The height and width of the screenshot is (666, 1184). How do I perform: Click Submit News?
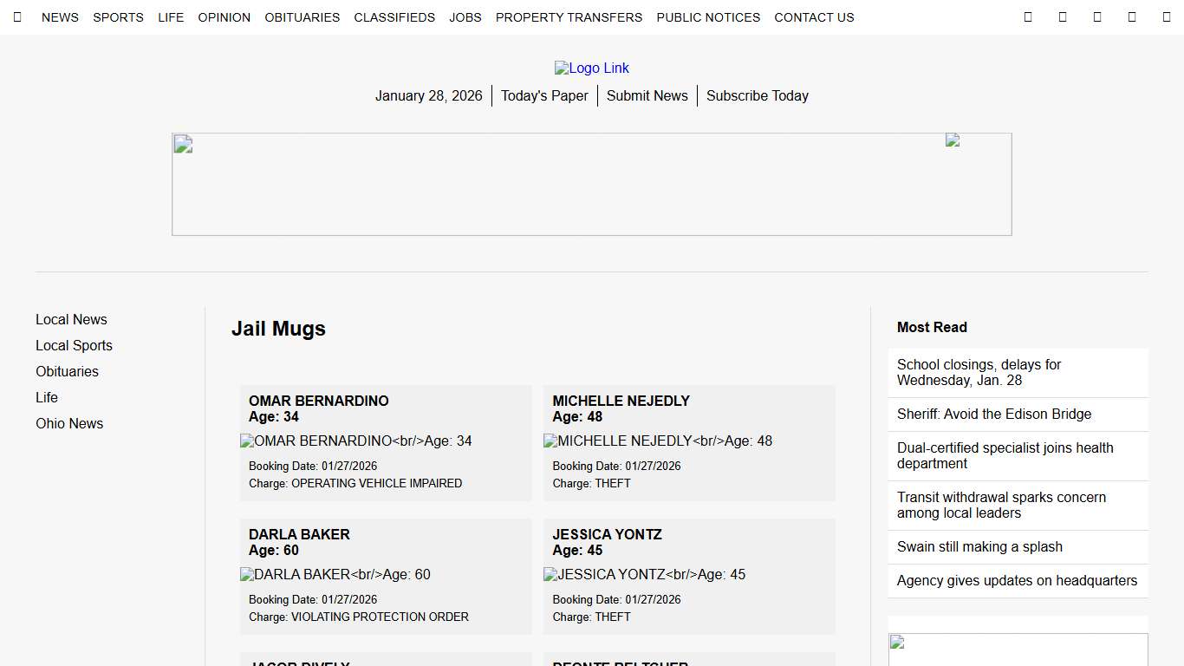click(647, 95)
